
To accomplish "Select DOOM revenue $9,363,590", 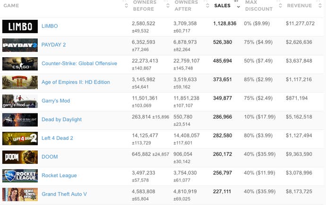I will click(x=299, y=154).
